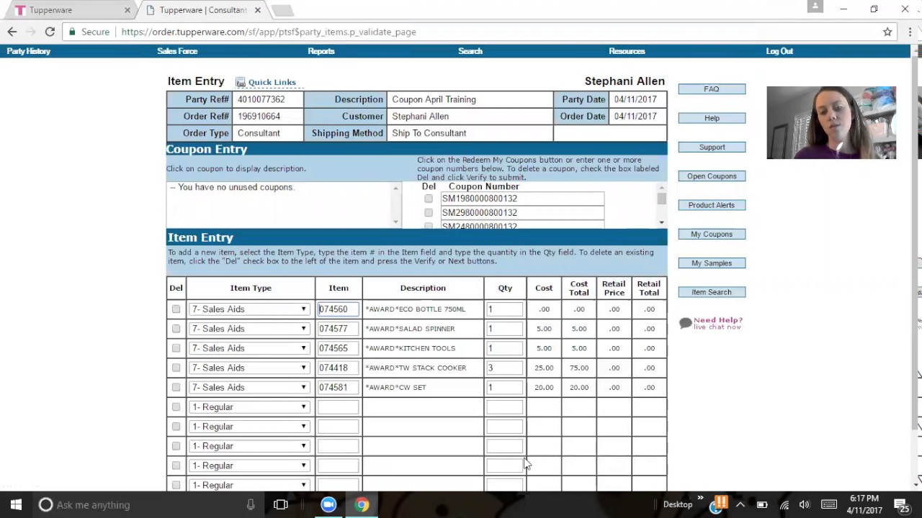
Task: Click the FAQ button
Action: [712, 89]
